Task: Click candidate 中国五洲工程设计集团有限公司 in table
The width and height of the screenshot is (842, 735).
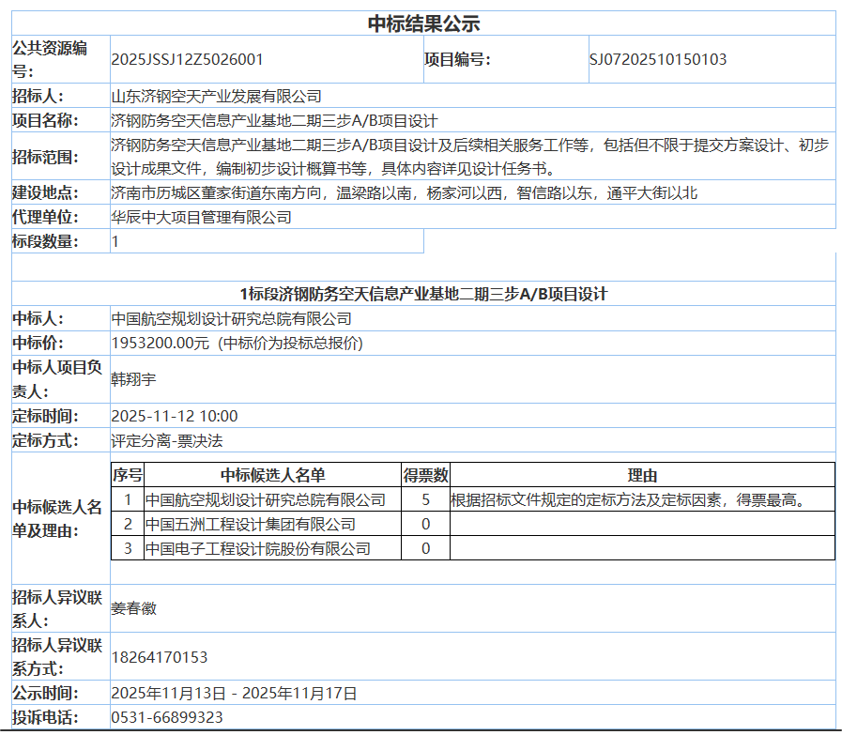Action: [251, 524]
